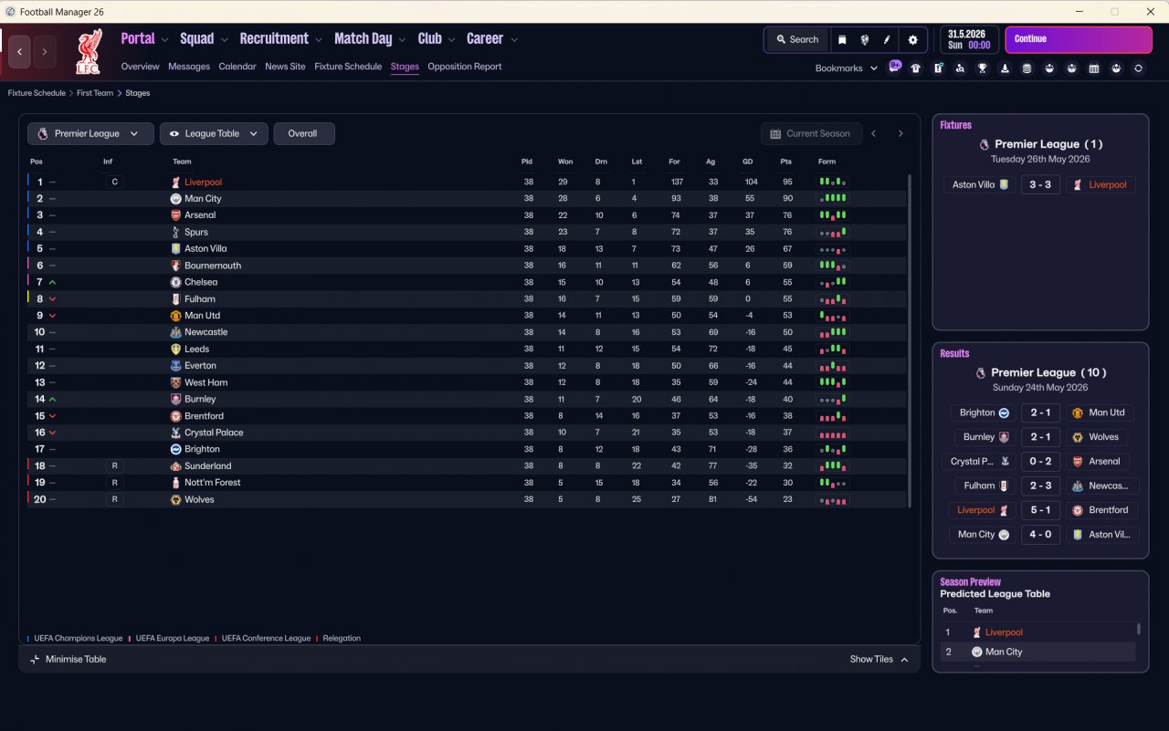Switch to the Messages tab

[189, 67]
